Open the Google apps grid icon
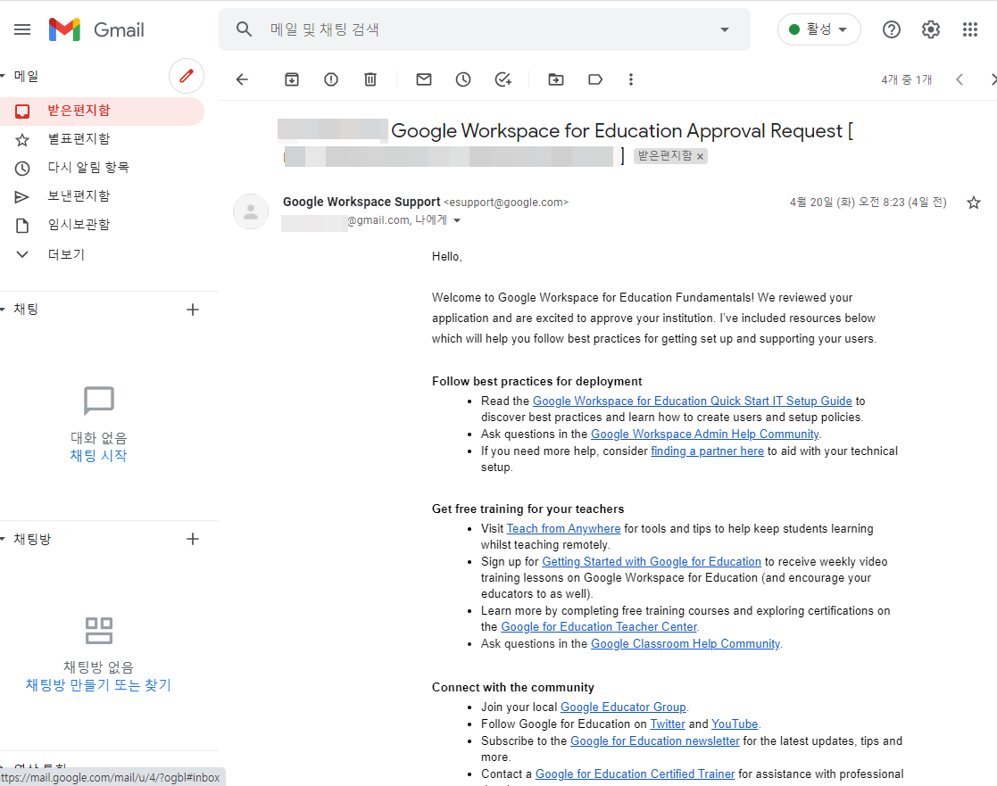Viewport: 997px width, 786px height. (x=969, y=29)
